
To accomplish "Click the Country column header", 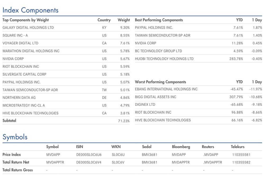I will click(x=104, y=20).
